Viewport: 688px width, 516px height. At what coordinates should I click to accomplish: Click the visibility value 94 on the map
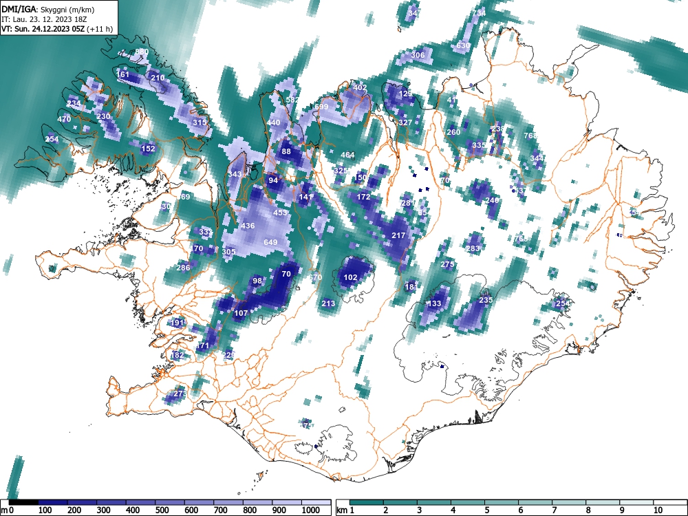273,180
